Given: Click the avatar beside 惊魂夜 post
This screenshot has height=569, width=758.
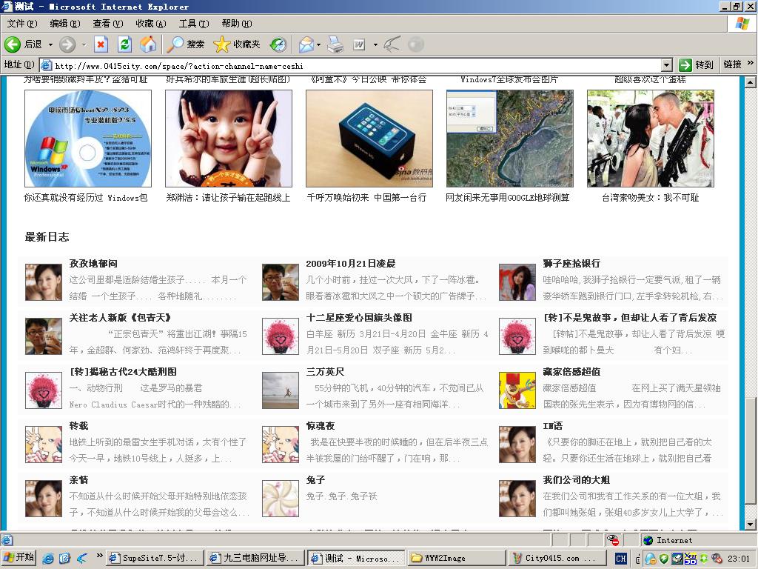Looking at the screenshot, I should tap(281, 445).
